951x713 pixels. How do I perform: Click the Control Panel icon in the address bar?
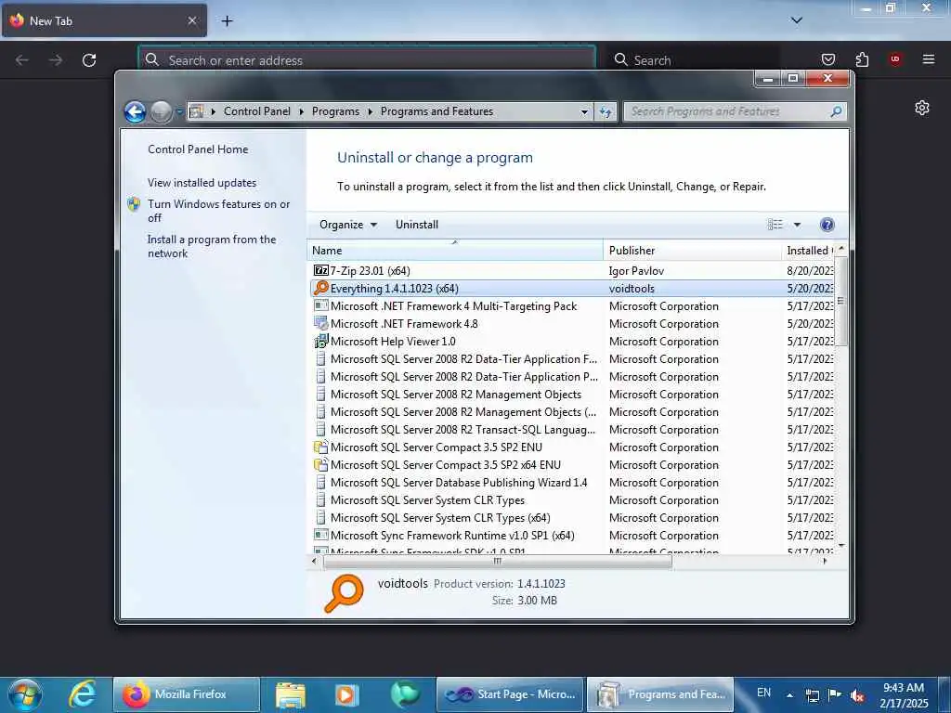tap(196, 111)
